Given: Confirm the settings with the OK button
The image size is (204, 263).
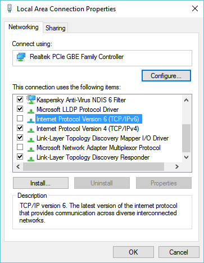Looking at the screenshot, I should tap(133, 252).
